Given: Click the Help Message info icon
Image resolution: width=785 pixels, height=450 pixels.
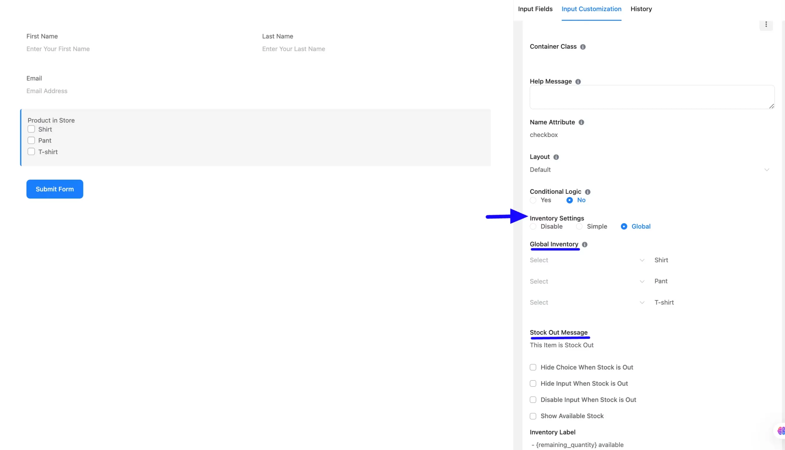Looking at the screenshot, I should [x=578, y=82].
